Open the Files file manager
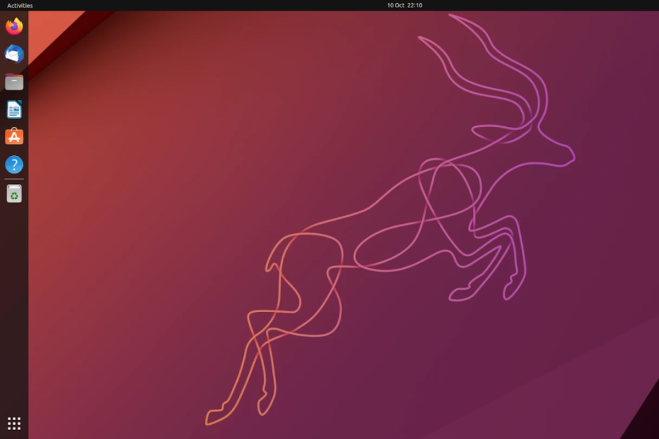Image resolution: width=659 pixels, height=439 pixels. click(x=14, y=82)
